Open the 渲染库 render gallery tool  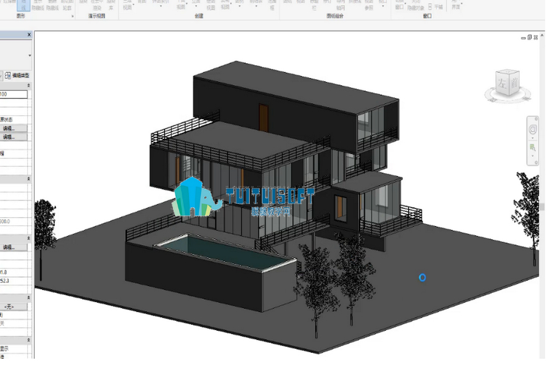[x=111, y=5]
